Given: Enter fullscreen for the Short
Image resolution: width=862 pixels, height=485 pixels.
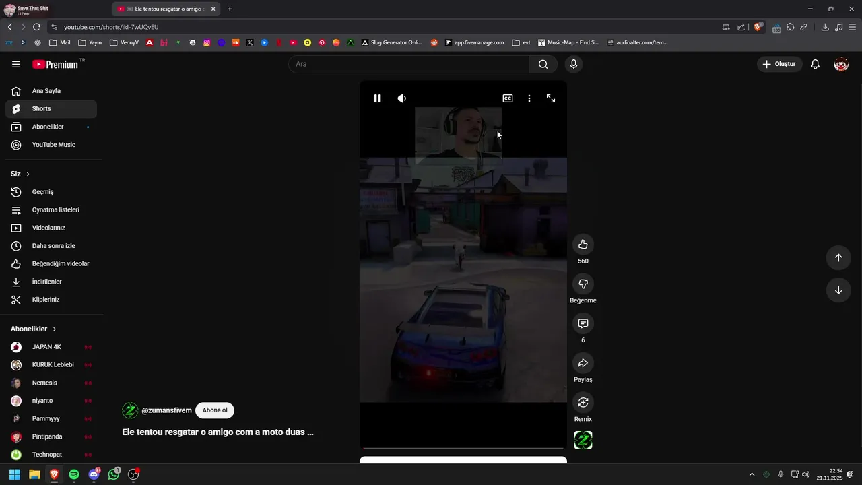Looking at the screenshot, I should point(551,98).
